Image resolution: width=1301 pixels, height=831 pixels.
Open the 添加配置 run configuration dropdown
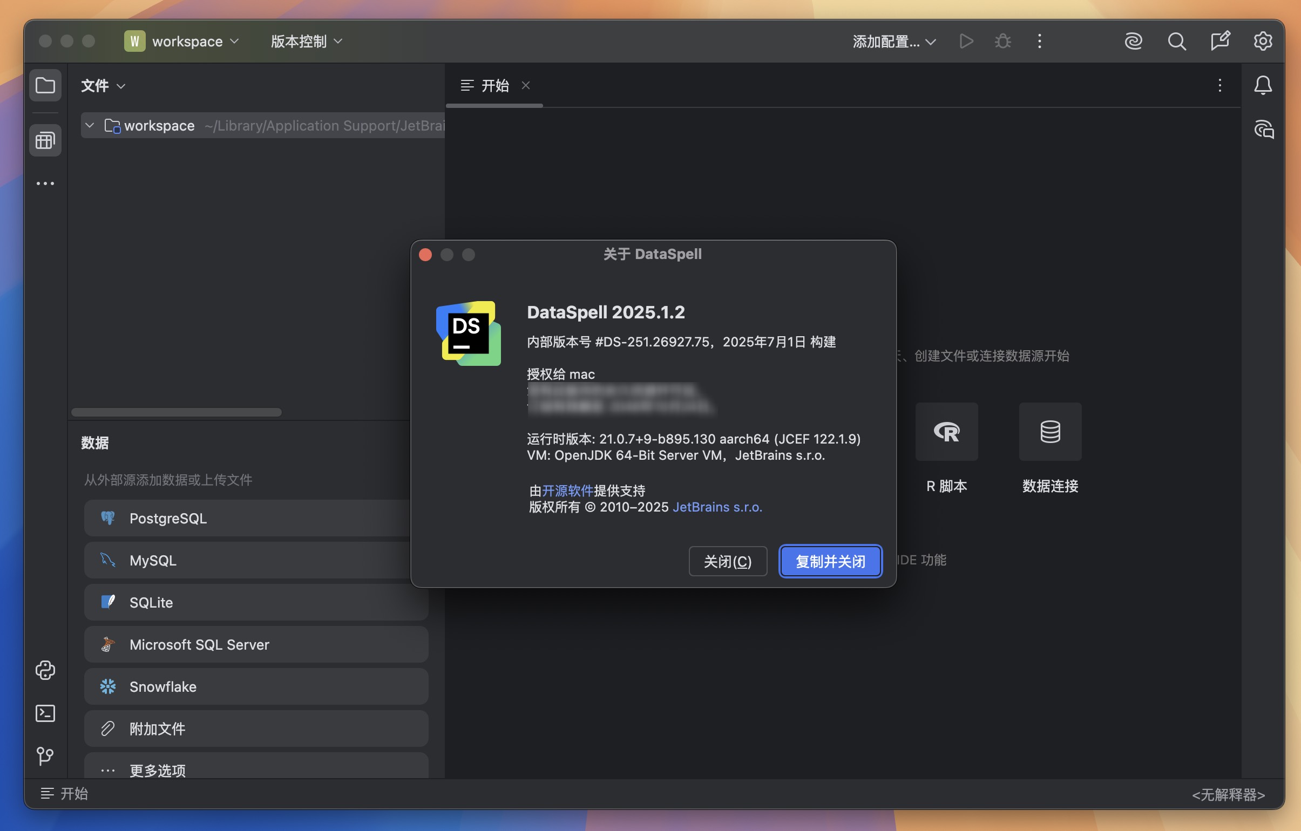click(894, 41)
